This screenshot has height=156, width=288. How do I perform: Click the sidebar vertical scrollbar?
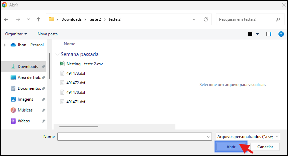[x=49, y=66]
